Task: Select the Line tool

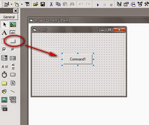Action: click(x=13, y=91)
